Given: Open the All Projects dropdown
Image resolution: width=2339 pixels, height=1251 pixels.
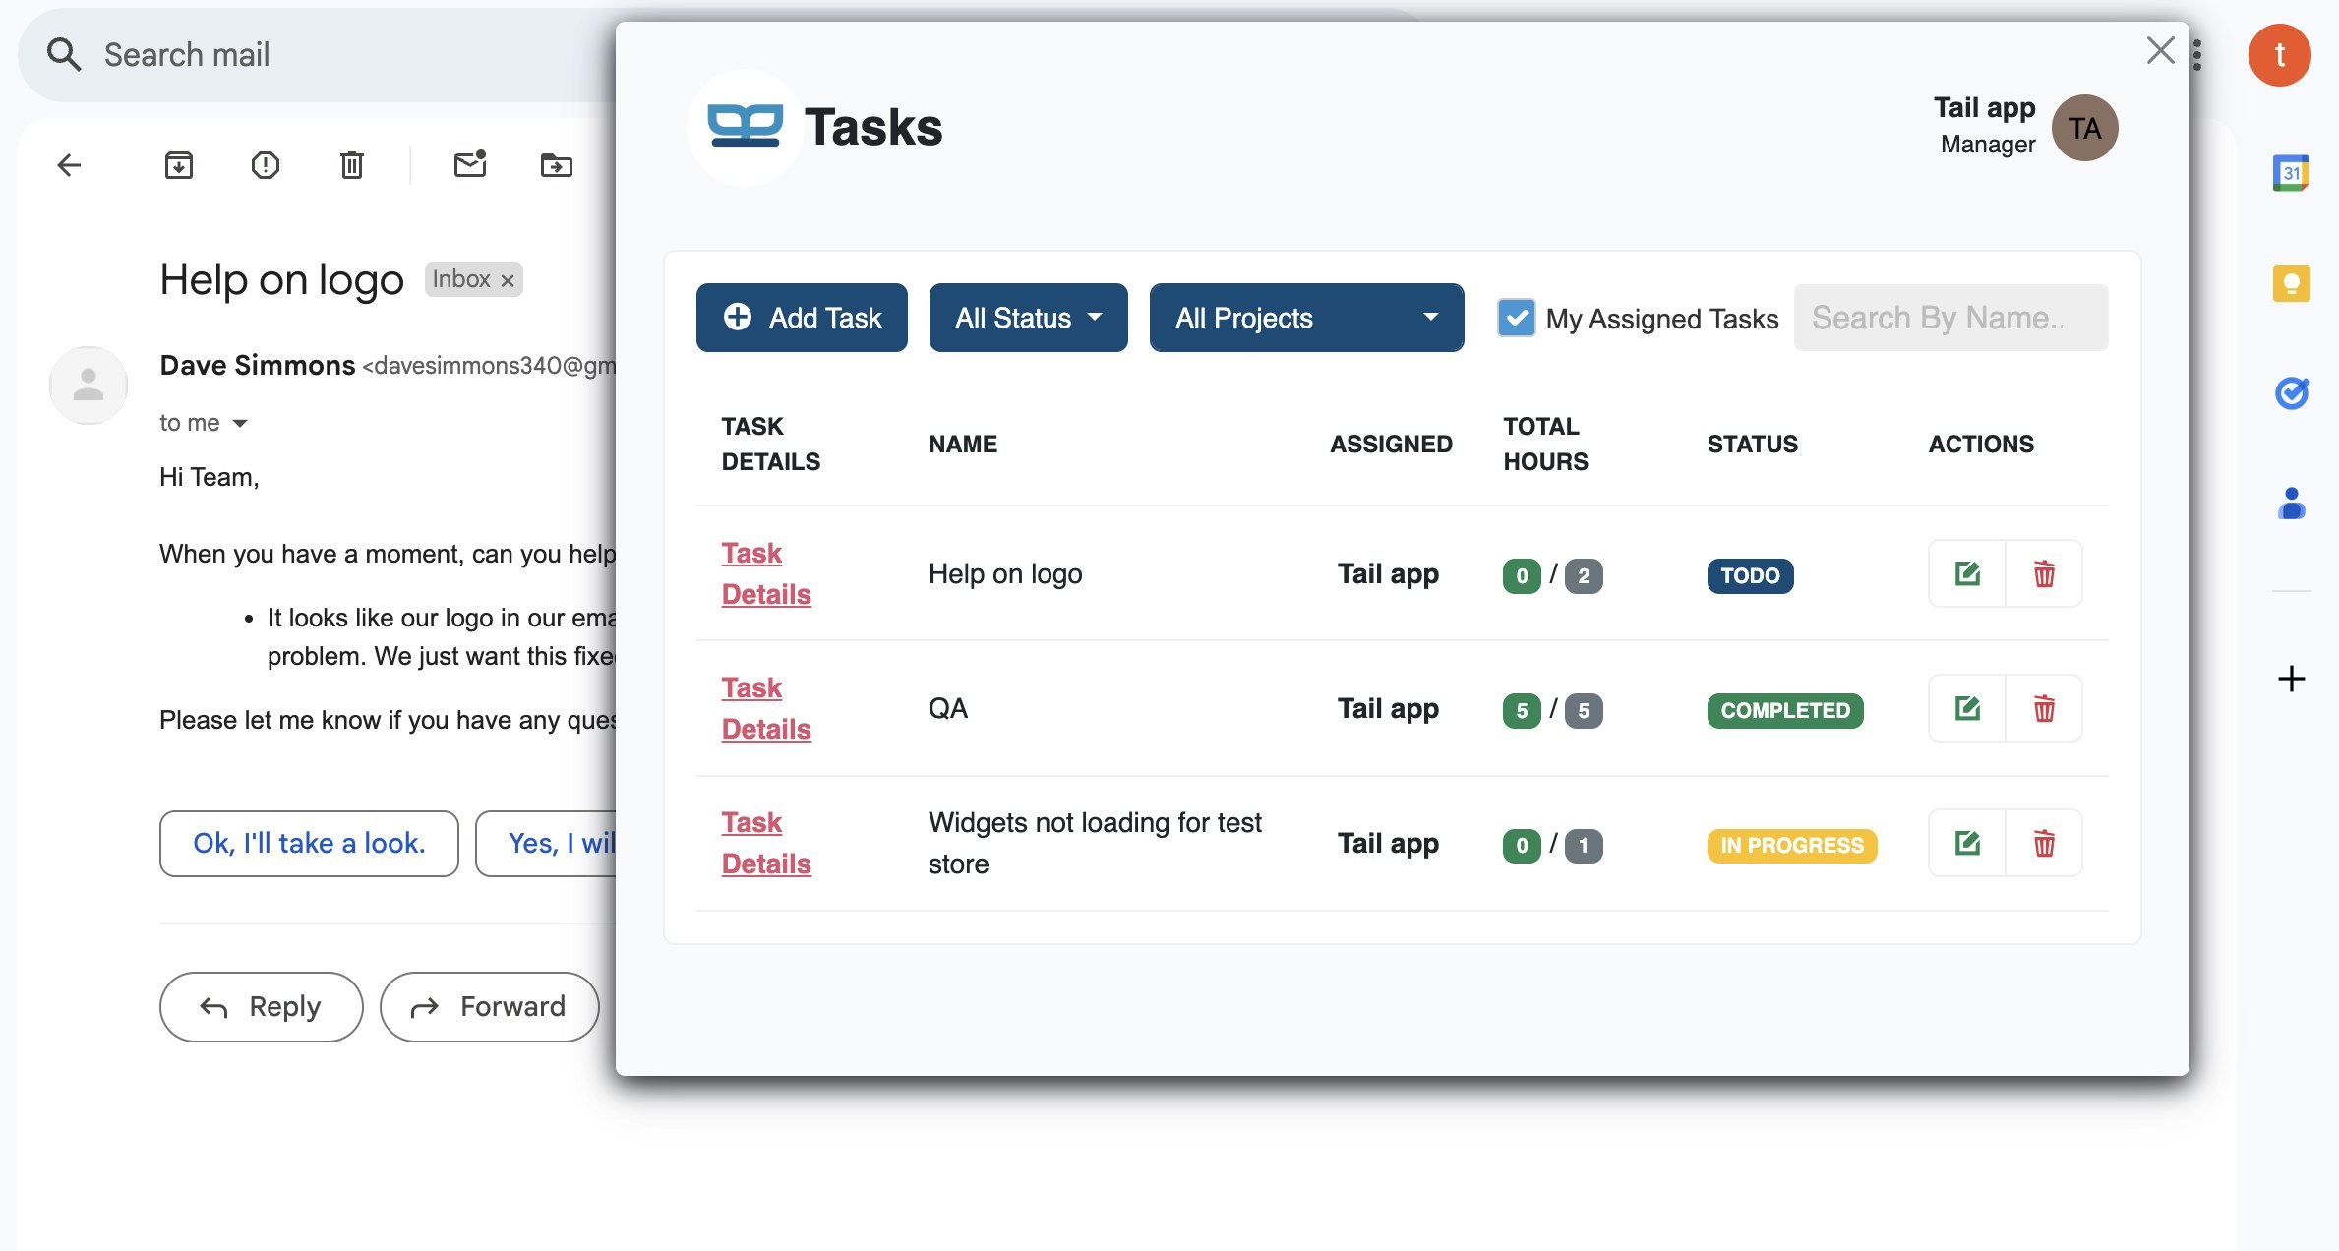Looking at the screenshot, I should tap(1306, 318).
